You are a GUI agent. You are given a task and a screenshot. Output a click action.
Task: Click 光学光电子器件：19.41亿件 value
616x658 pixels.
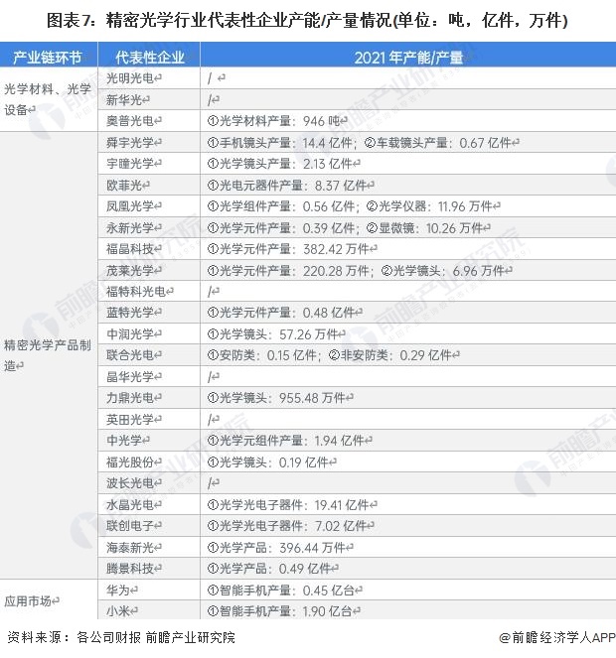coord(292,504)
